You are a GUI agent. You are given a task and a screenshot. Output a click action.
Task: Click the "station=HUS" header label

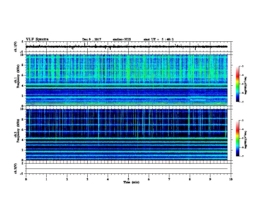point(122,39)
